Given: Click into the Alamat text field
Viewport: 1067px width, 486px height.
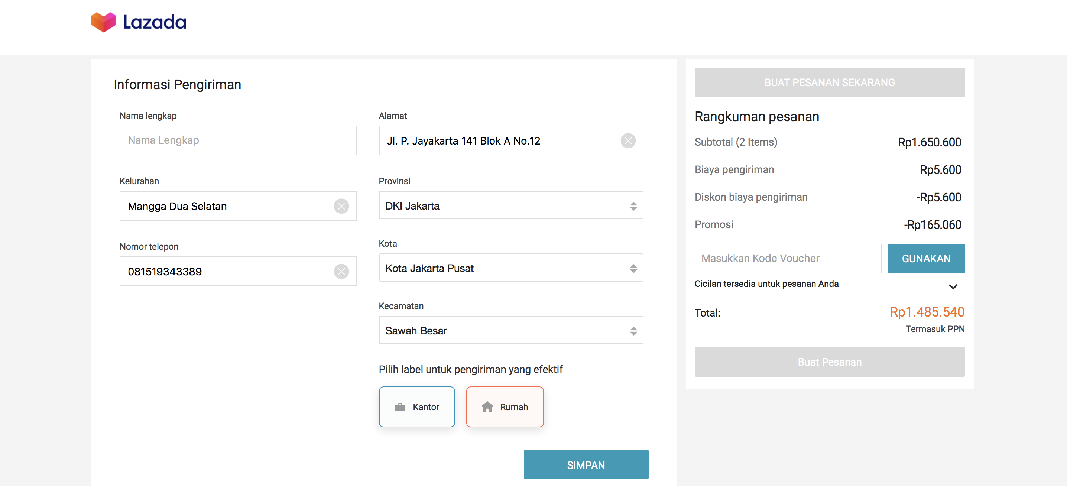Looking at the screenshot, I should pyautogui.click(x=497, y=141).
